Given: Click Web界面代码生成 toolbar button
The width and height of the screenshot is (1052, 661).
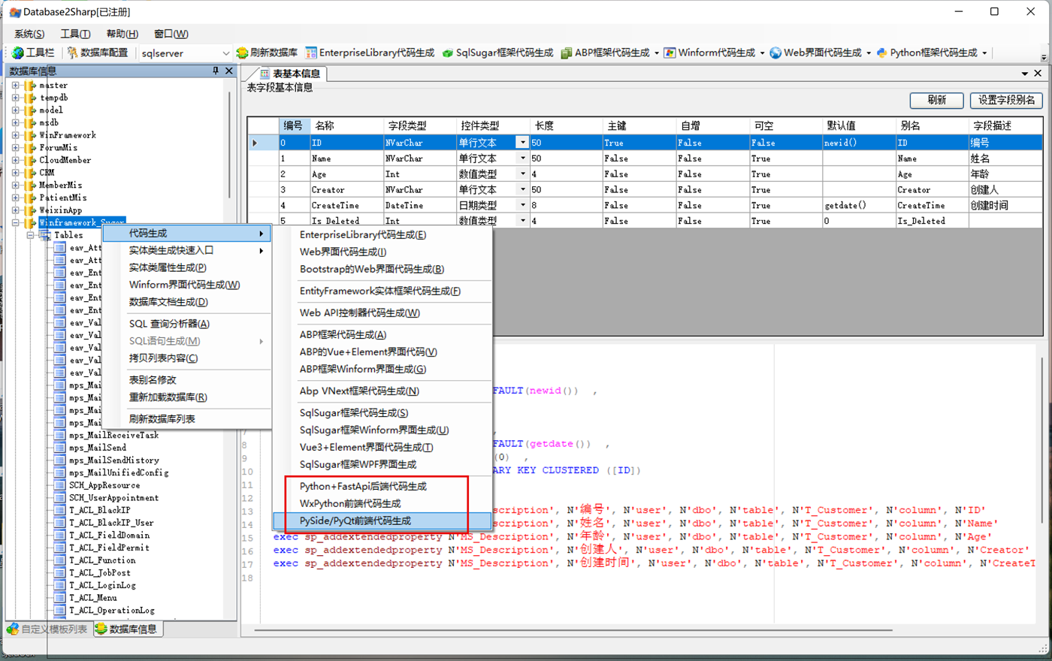Looking at the screenshot, I should pos(815,53).
